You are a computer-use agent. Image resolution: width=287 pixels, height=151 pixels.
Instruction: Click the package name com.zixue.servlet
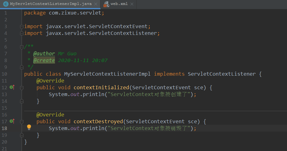click(x=75, y=13)
